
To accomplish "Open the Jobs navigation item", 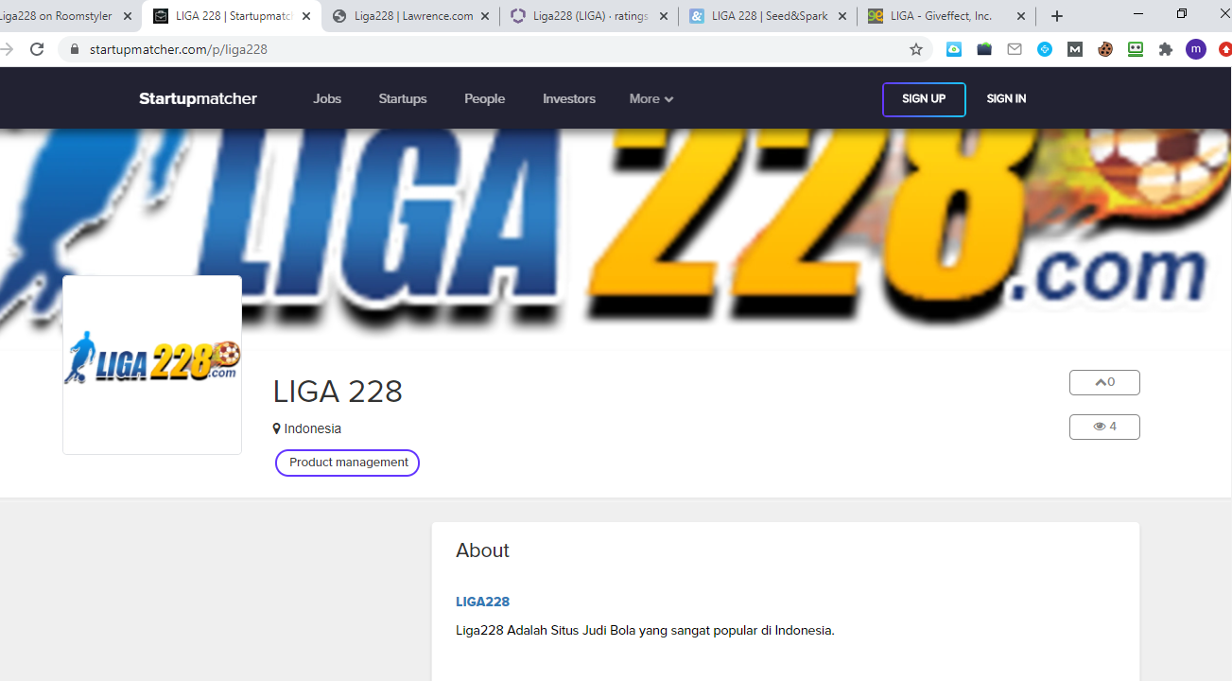I will (327, 98).
